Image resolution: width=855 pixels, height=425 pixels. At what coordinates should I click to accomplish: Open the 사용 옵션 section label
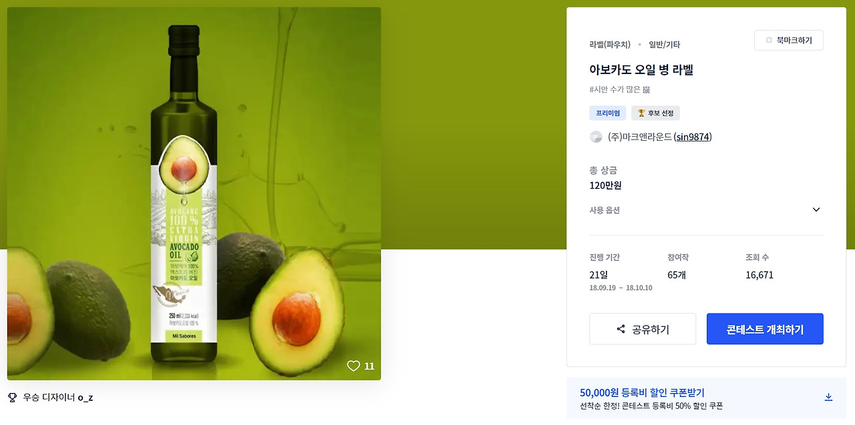tap(605, 210)
